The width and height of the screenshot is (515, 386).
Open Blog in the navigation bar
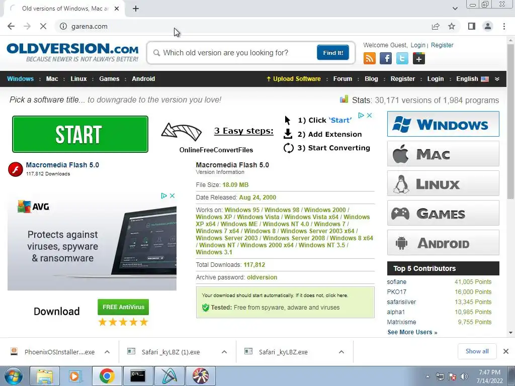click(371, 79)
